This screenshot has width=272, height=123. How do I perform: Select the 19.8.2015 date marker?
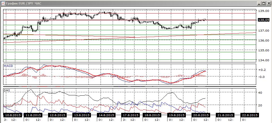click(x=177, y=115)
